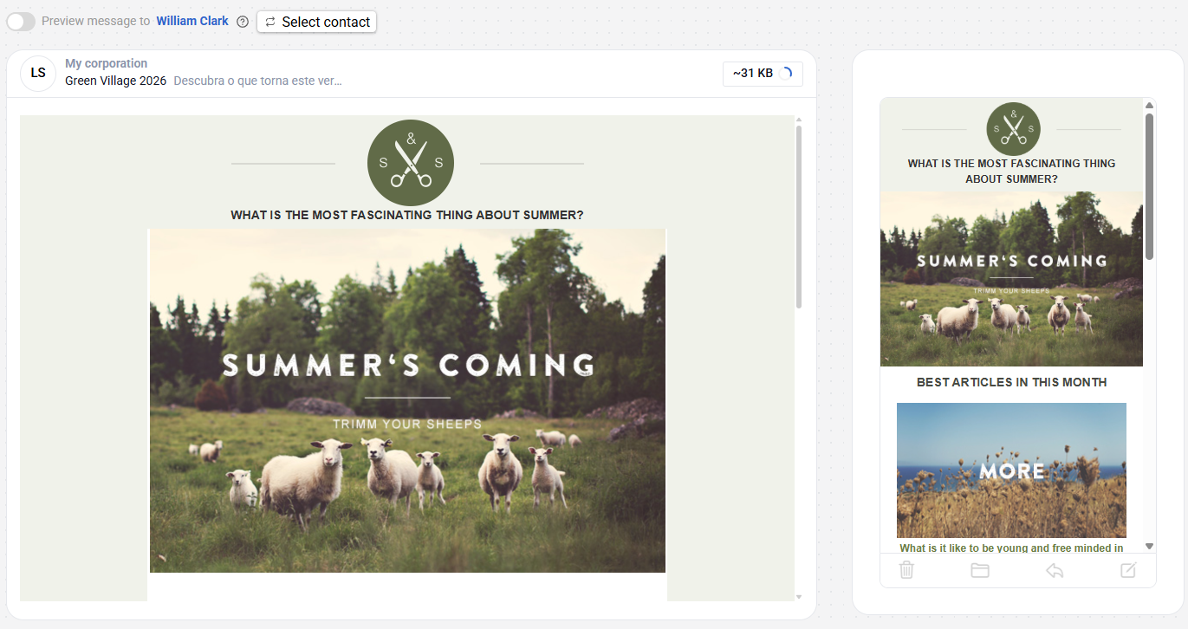1188x629 pixels.
Task: Click the mobile preview scrollbar down arrow
Action: coord(1150,547)
